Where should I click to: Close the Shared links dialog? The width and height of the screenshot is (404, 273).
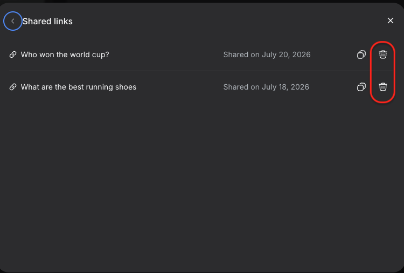coord(391,21)
